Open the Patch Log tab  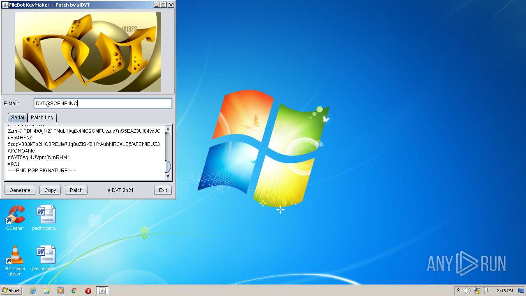click(42, 117)
